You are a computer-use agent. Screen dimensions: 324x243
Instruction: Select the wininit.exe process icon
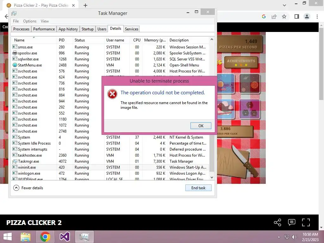15,167
